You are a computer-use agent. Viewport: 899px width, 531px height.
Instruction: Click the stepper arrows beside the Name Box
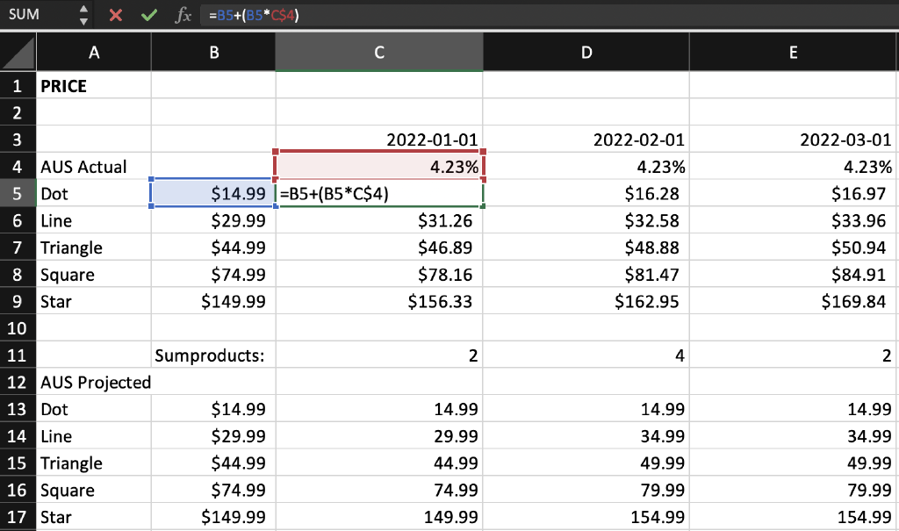click(x=84, y=15)
